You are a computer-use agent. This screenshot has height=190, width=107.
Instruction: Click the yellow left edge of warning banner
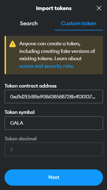(5, 55)
